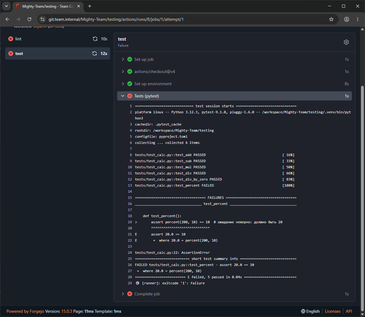This screenshot has height=317, width=365.
Task: Click 'configfile: pyproject.toml' log text
Action: [161, 137]
